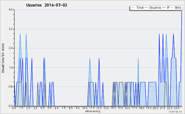Click the y-axis value 0.0
Viewport: 185px width, 114px height.
[x=10, y=106]
